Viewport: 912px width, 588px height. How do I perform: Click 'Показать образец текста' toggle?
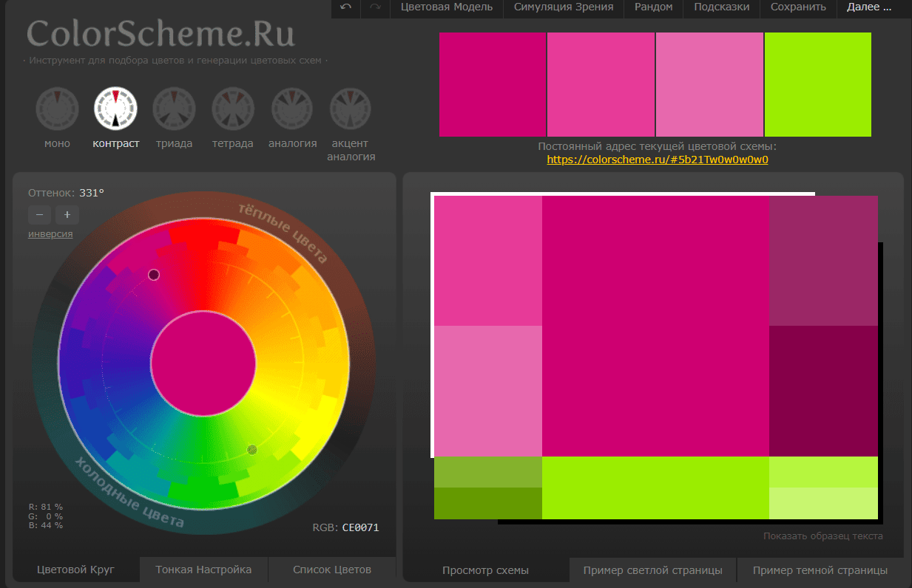pyautogui.click(x=823, y=536)
